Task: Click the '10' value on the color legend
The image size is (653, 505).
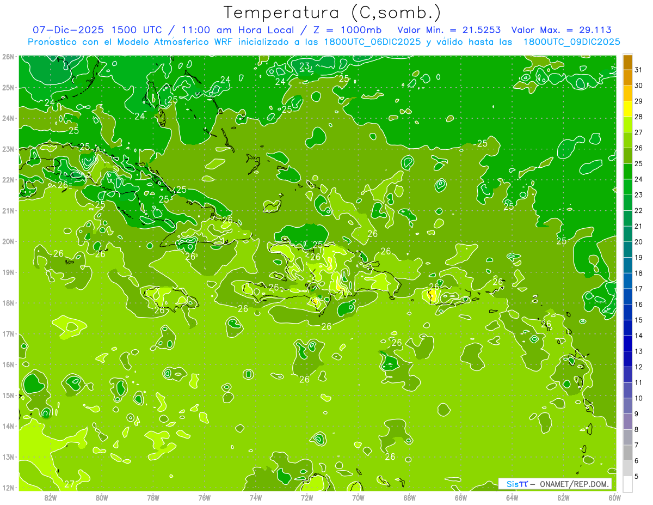Action: (x=638, y=398)
